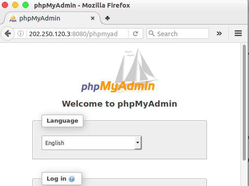Click the green maximize window button
This screenshot has width=249, height=186.
pyautogui.click(x=26, y=5)
